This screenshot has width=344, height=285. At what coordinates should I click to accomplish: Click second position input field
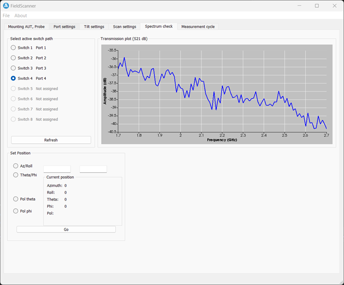coord(93,169)
